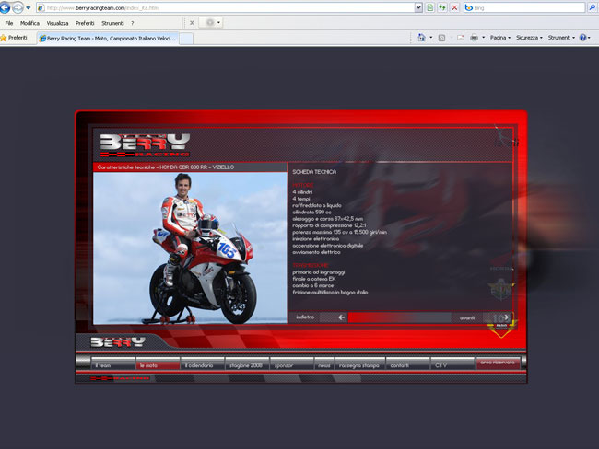Click the right arrow next to avanti

505,317
